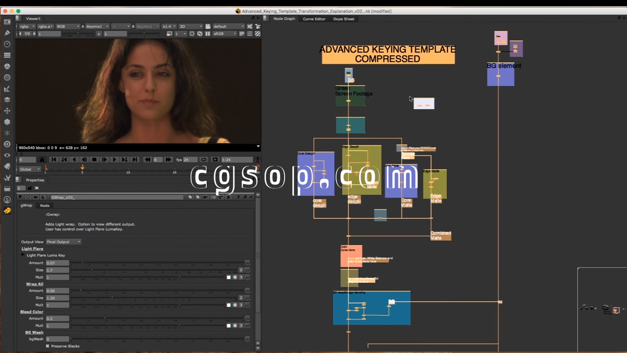Viewport: 627px width, 353px height.
Task: Select the gWrap properties tab
Action: tap(26, 205)
